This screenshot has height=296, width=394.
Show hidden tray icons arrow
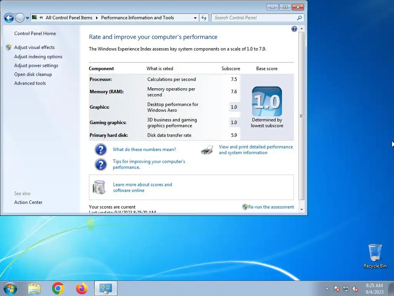[x=327, y=289]
